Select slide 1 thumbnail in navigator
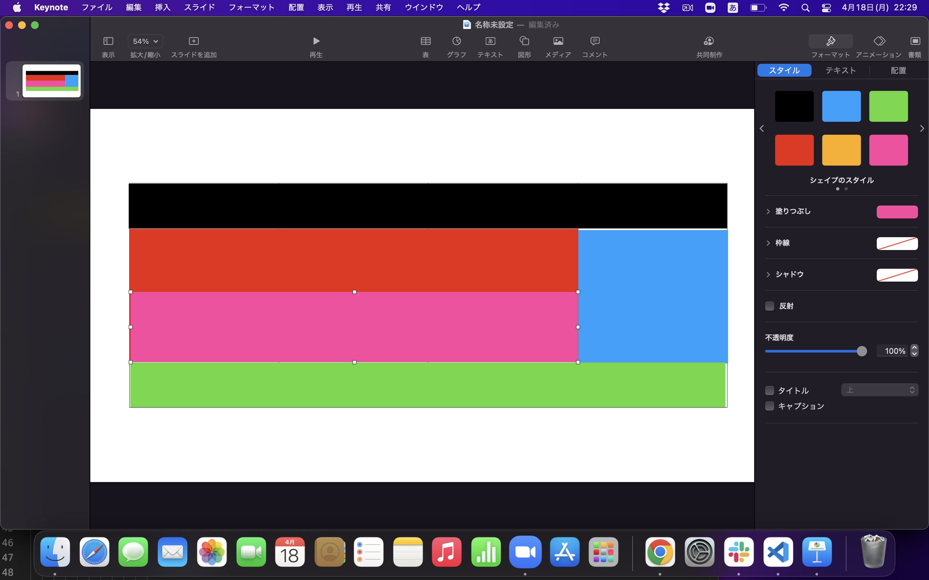 [51, 81]
